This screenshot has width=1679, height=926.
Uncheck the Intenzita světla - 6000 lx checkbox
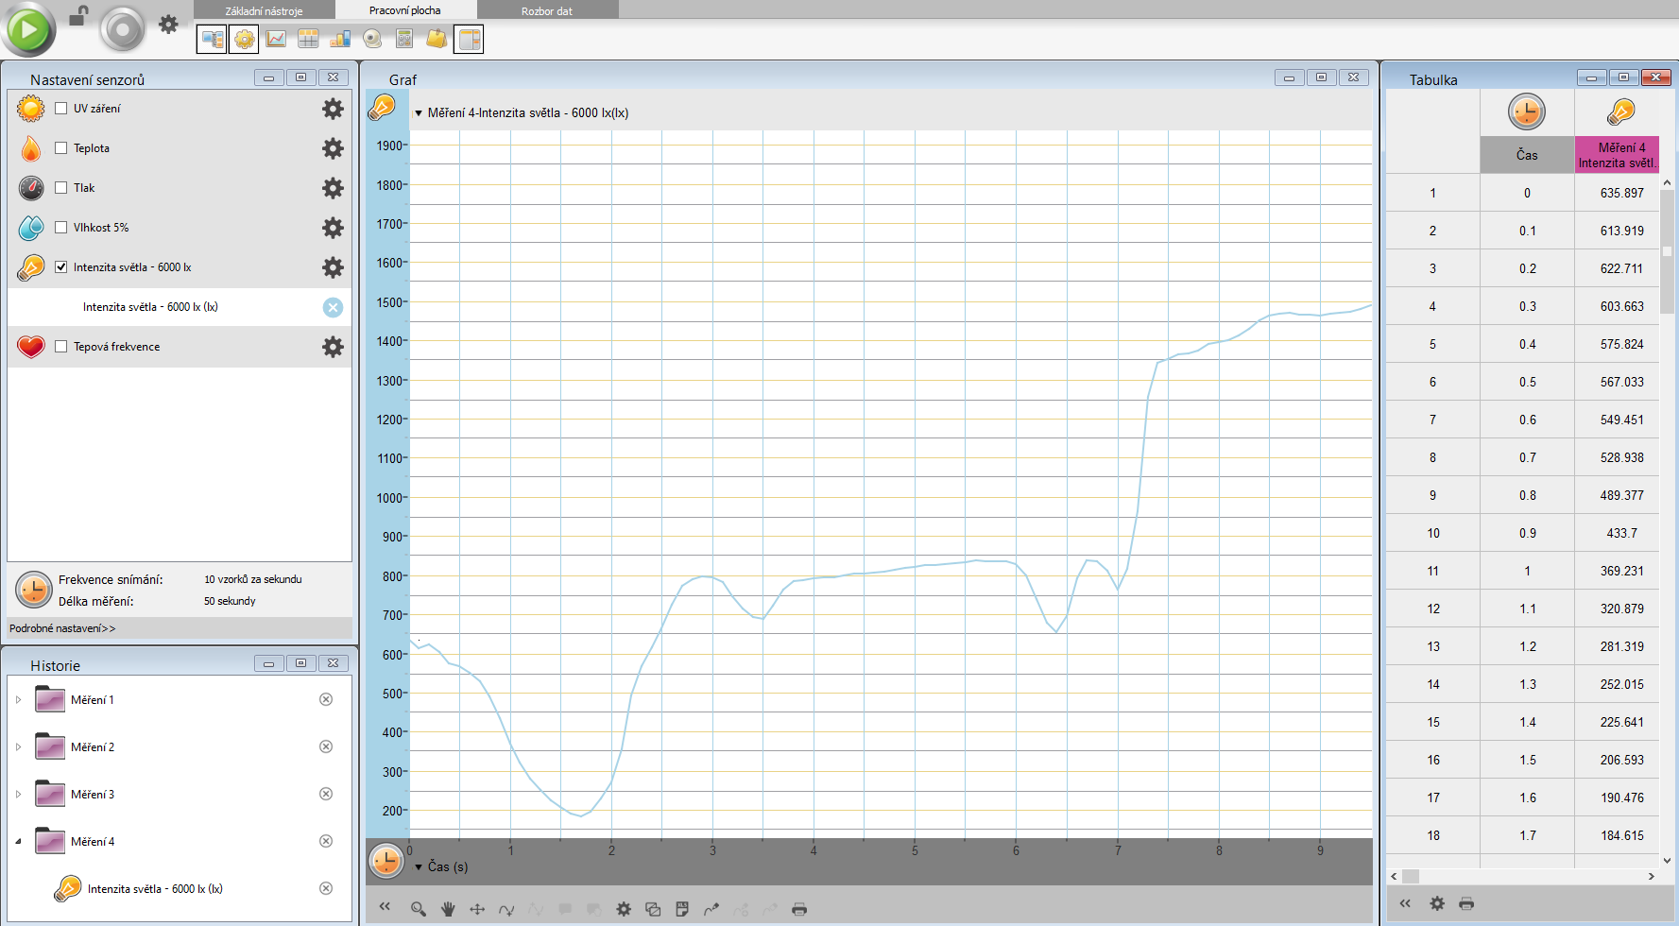pos(61,267)
